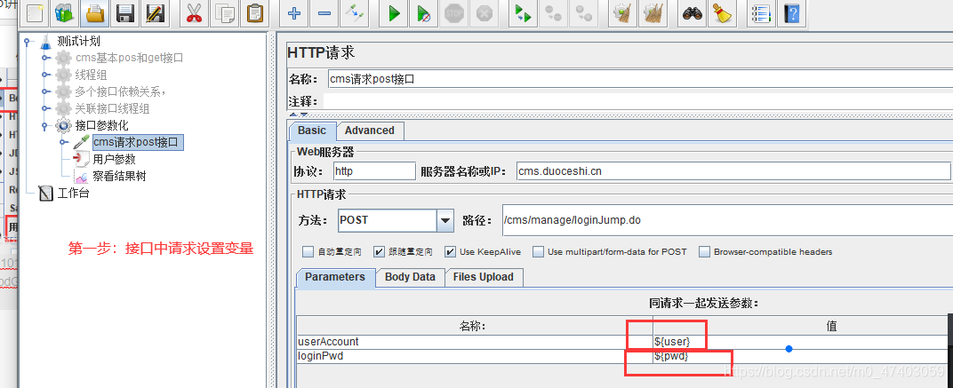The height and width of the screenshot is (388, 953).
Task: Clear results with single broom icon
Action: [623, 12]
